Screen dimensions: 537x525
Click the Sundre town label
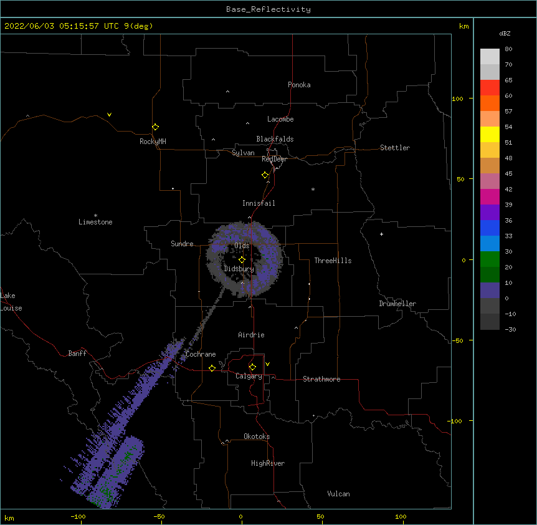coord(182,244)
